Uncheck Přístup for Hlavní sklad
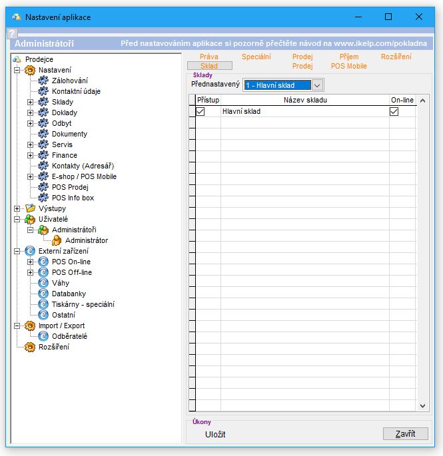 tap(201, 111)
